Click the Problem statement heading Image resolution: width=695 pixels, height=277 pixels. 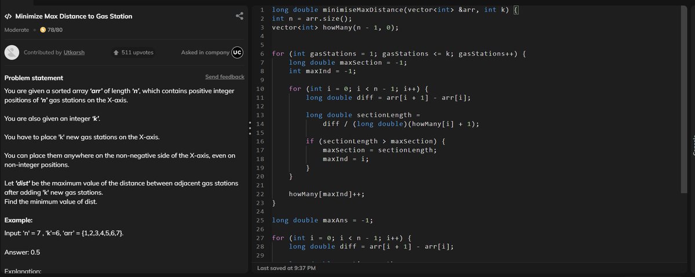point(34,78)
